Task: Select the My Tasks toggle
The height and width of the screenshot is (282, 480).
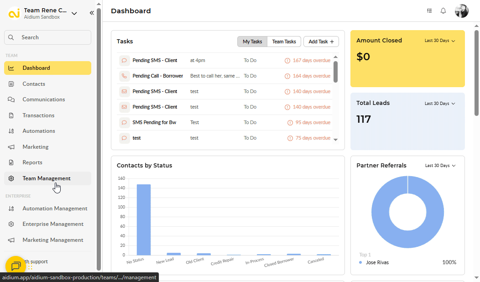Action: (252, 42)
